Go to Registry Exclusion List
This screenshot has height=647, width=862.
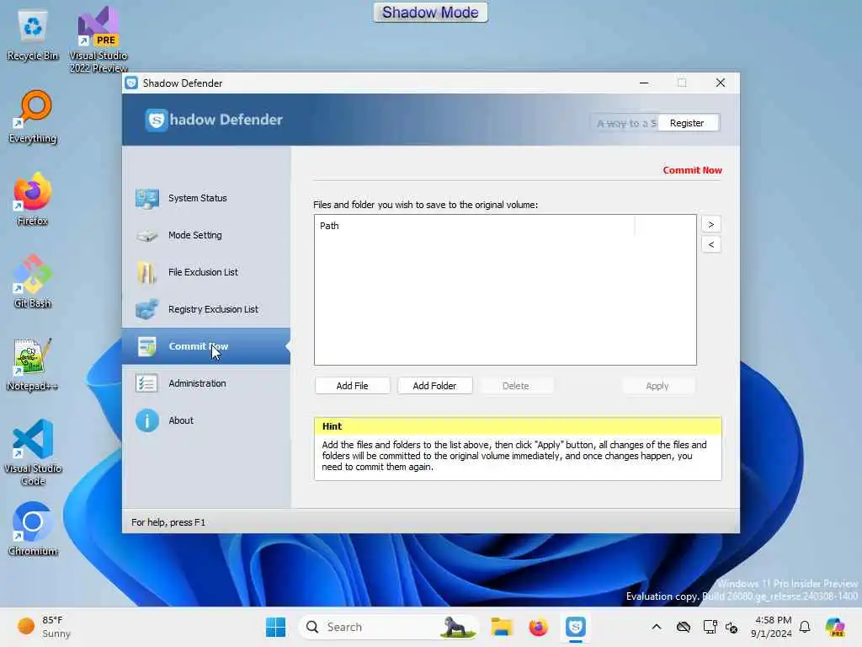(x=206, y=309)
